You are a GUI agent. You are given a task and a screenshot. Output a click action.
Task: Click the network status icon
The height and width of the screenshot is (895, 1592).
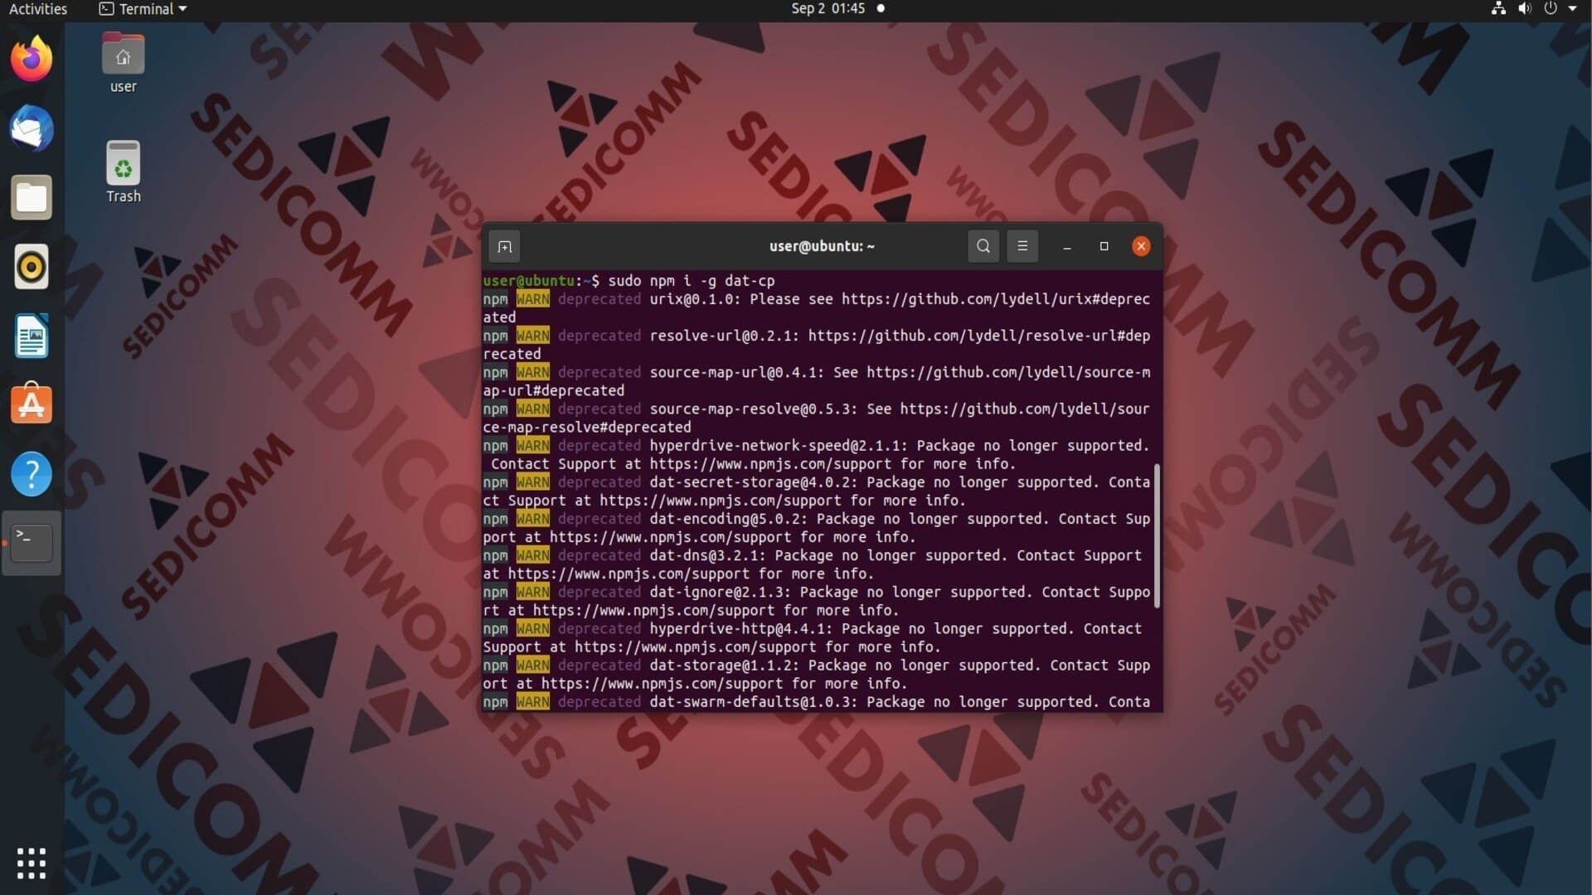tap(1498, 9)
